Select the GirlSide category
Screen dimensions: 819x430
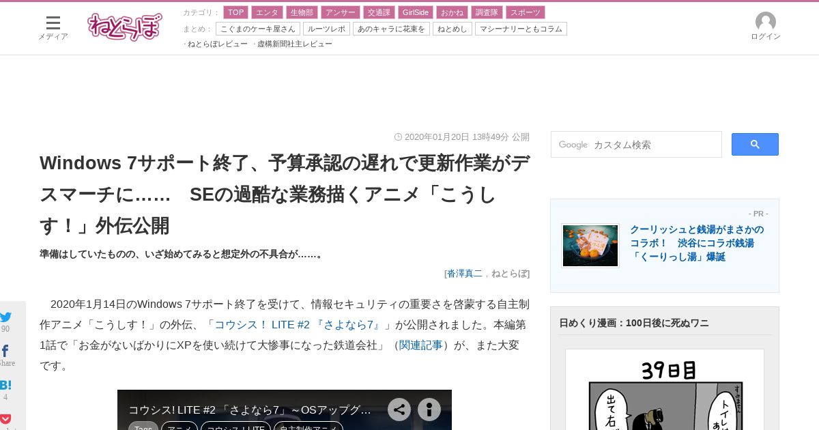[x=415, y=12]
